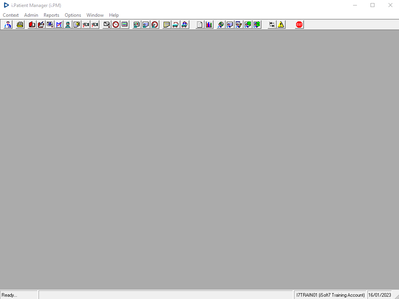Click the person with form and pencil icon
The image size is (399, 299).
click(239, 25)
